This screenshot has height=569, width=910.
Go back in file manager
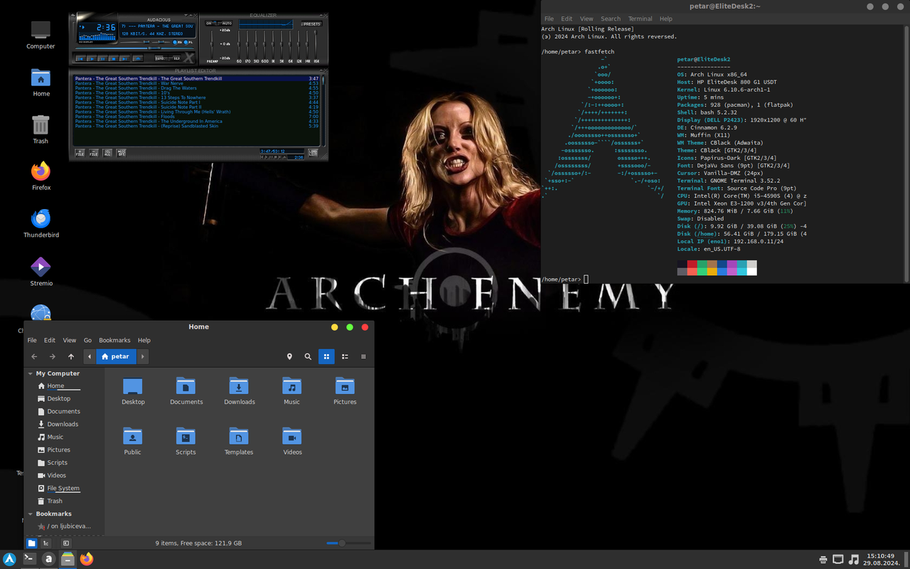pos(34,356)
